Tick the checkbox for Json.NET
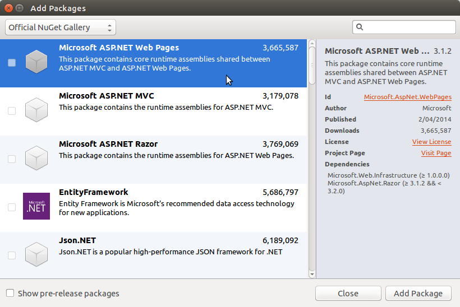The width and height of the screenshot is (460, 307). (12, 255)
